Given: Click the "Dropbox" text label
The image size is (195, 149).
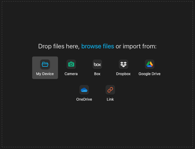Looking at the screenshot, I should tap(123, 74).
